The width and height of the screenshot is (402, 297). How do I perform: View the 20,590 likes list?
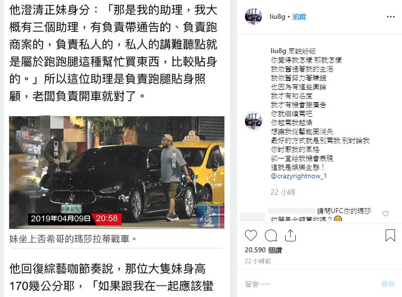pos(263,250)
